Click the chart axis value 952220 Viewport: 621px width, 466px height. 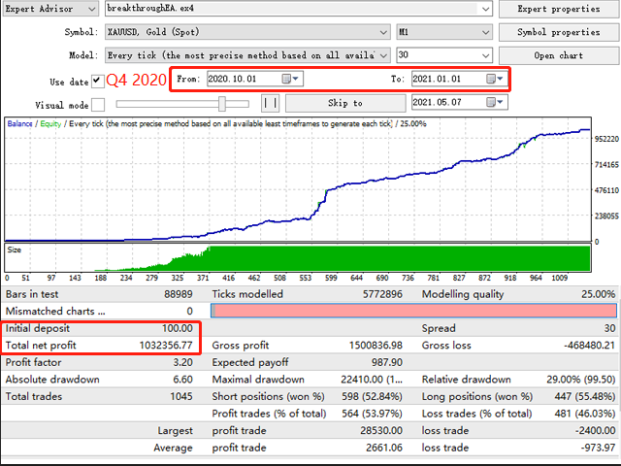(x=606, y=139)
